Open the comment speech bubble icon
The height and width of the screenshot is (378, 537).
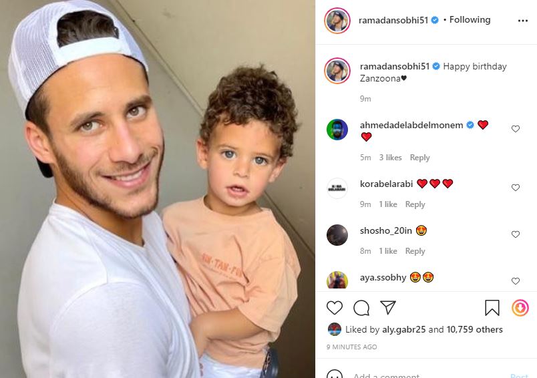coord(361,308)
